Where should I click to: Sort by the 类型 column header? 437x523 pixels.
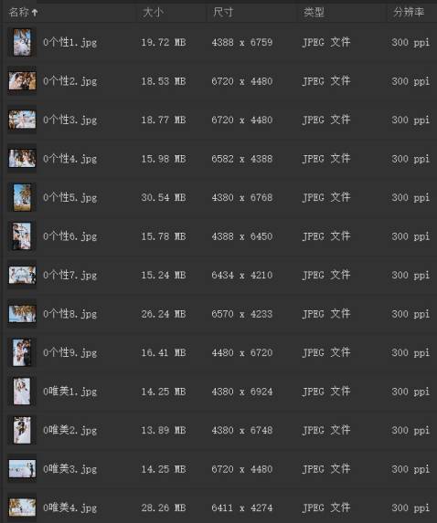pos(314,13)
